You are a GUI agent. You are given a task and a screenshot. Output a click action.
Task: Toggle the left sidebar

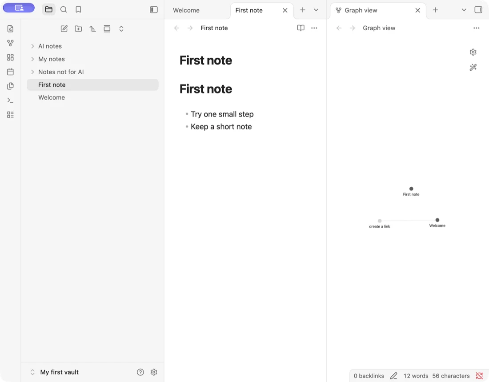pyautogui.click(x=154, y=10)
